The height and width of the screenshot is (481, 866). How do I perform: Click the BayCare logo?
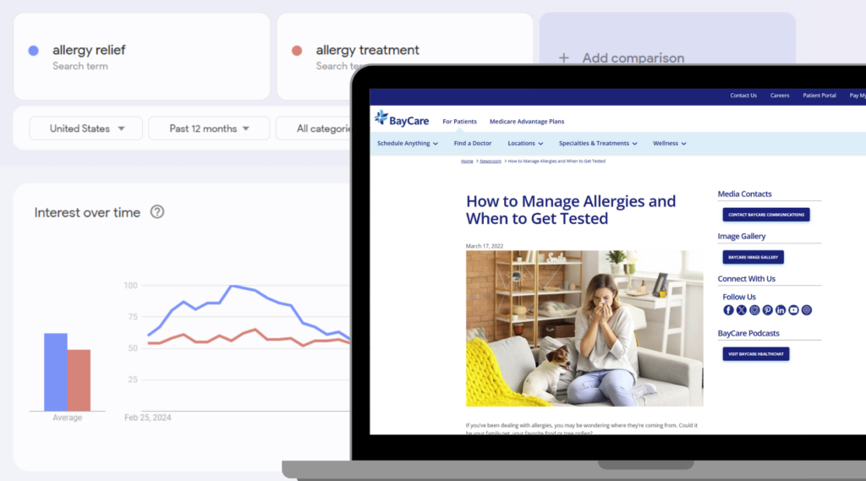(402, 119)
